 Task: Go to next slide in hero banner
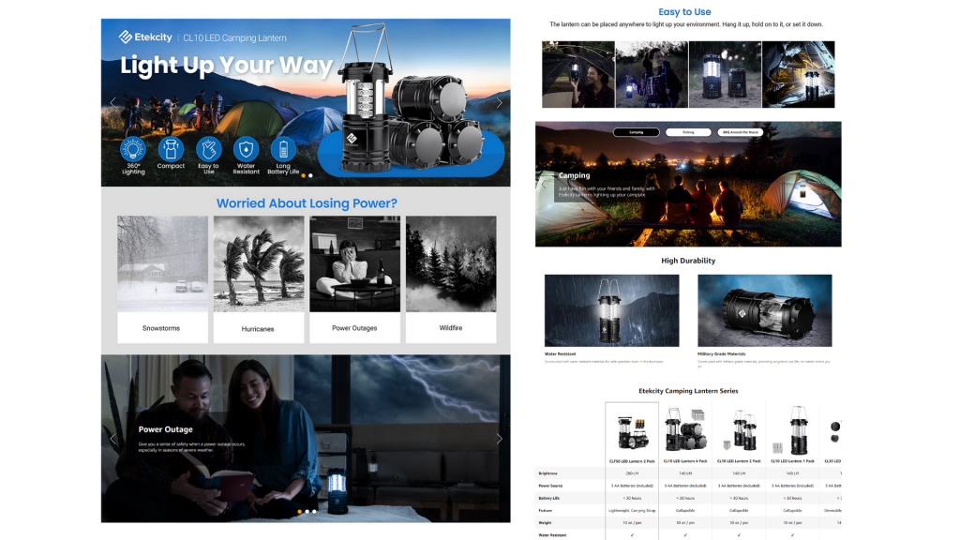click(x=499, y=103)
